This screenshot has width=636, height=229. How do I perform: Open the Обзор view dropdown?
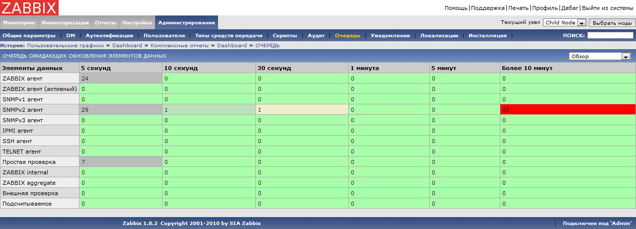(x=600, y=56)
